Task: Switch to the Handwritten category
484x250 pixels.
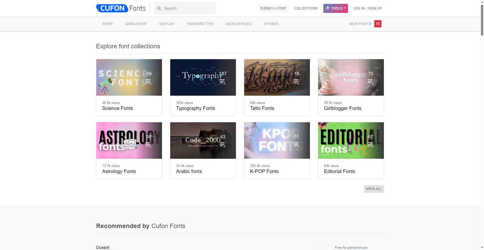Action: click(x=200, y=24)
